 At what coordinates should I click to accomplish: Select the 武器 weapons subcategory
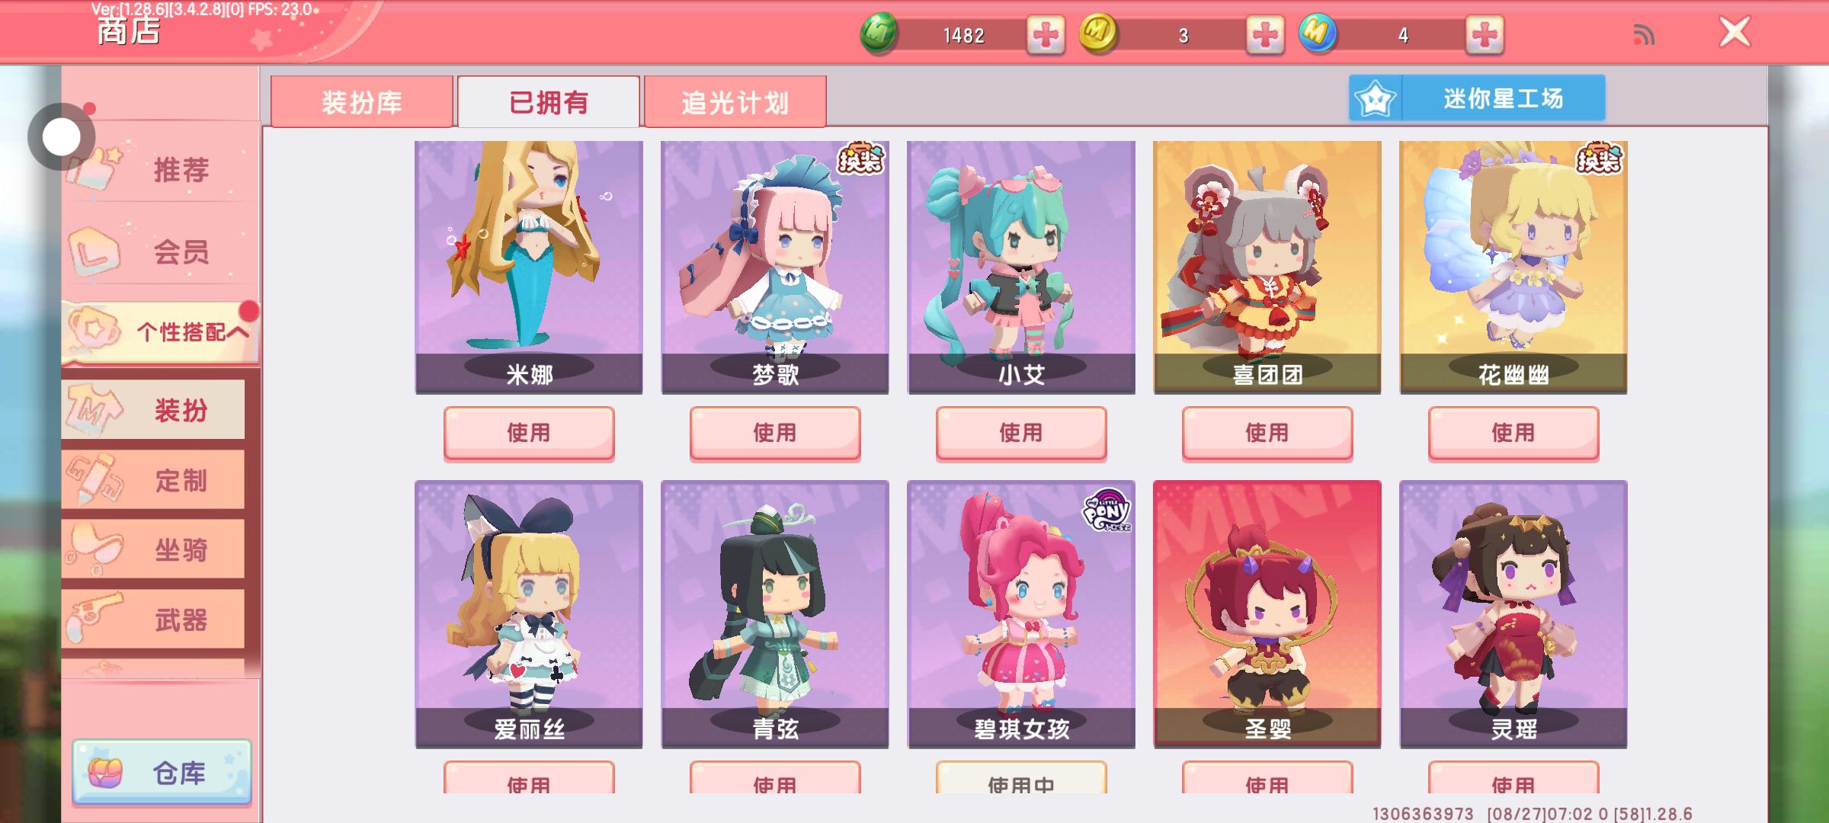[153, 620]
